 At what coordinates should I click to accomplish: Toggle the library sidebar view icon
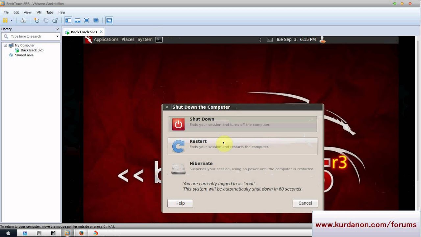pos(68,20)
